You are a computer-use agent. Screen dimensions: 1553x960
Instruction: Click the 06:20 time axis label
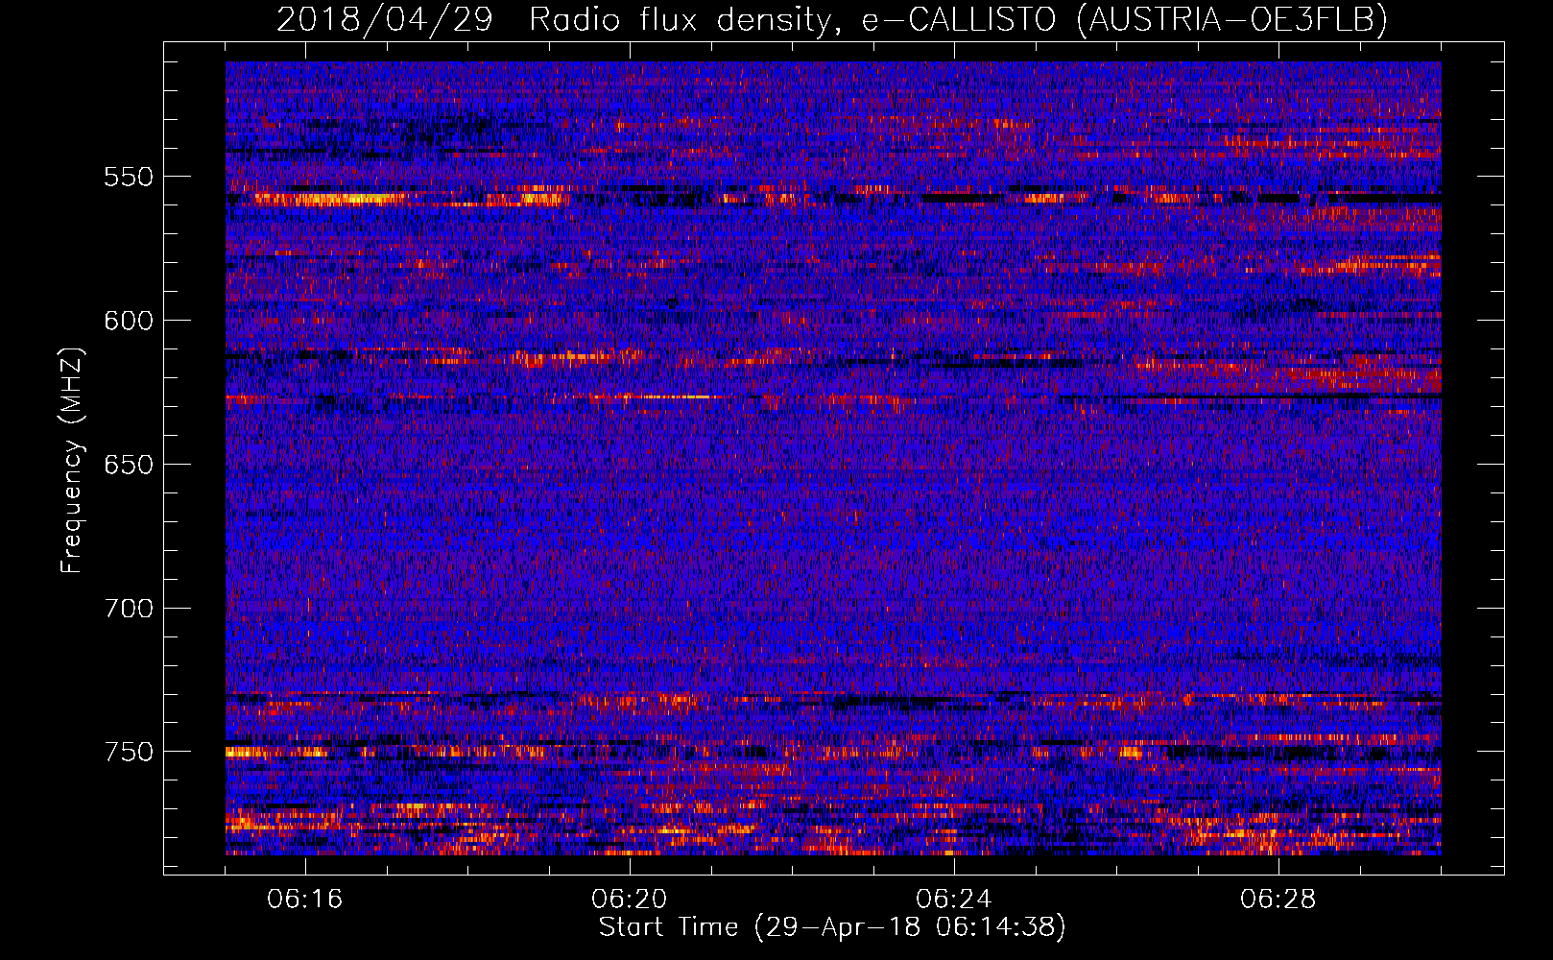click(630, 900)
